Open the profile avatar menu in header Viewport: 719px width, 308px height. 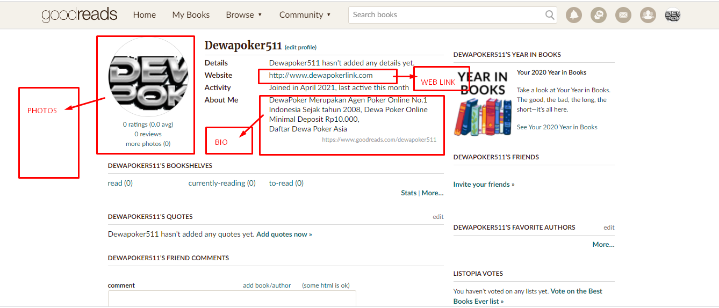tap(672, 15)
